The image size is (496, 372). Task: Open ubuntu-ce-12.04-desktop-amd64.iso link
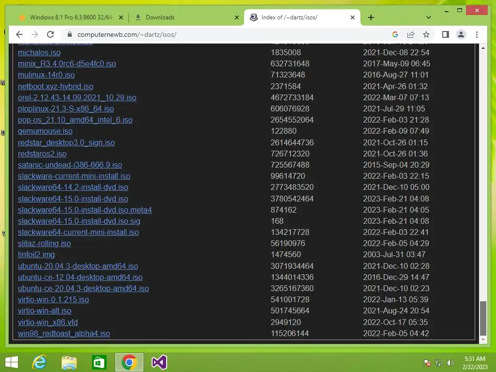coord(80,277)
